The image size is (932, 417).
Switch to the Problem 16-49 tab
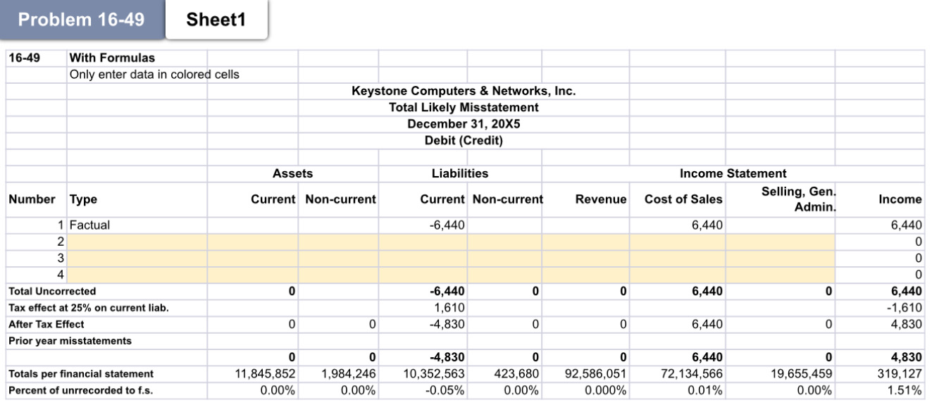[81, 20]
